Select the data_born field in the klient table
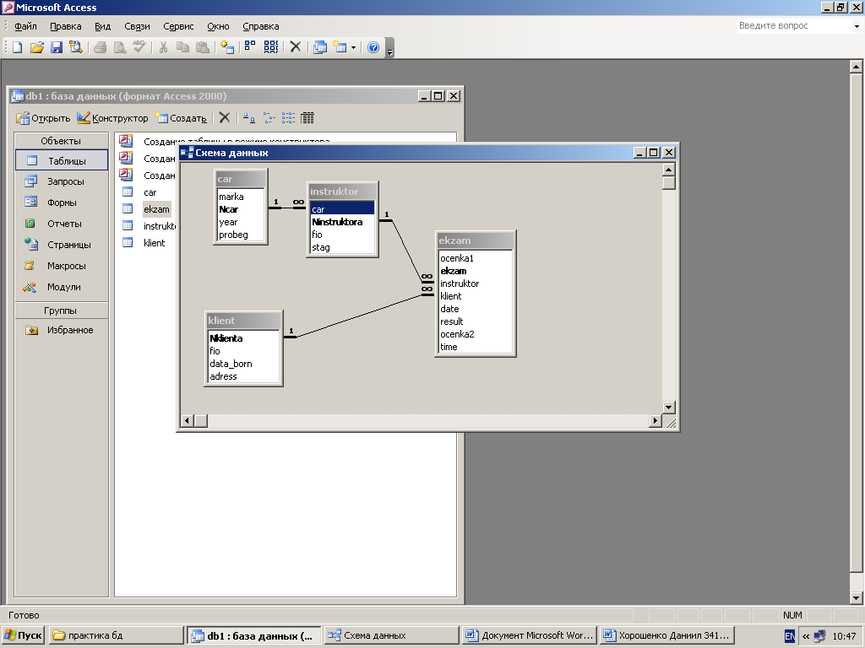Viewport: 865px width, 648px height. coord(244,364)
